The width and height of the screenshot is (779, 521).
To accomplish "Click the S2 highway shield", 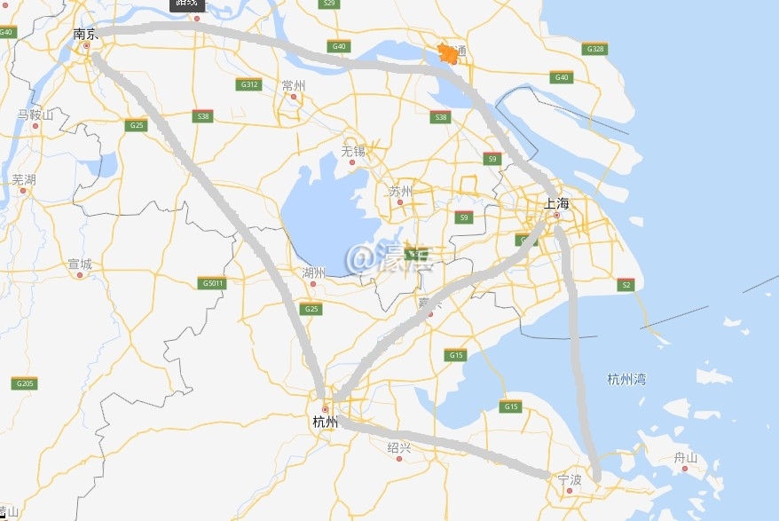I will pyautogui.click(x=626, y=285).
